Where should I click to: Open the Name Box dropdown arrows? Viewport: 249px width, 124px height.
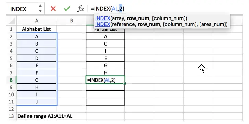pos(40,9)
